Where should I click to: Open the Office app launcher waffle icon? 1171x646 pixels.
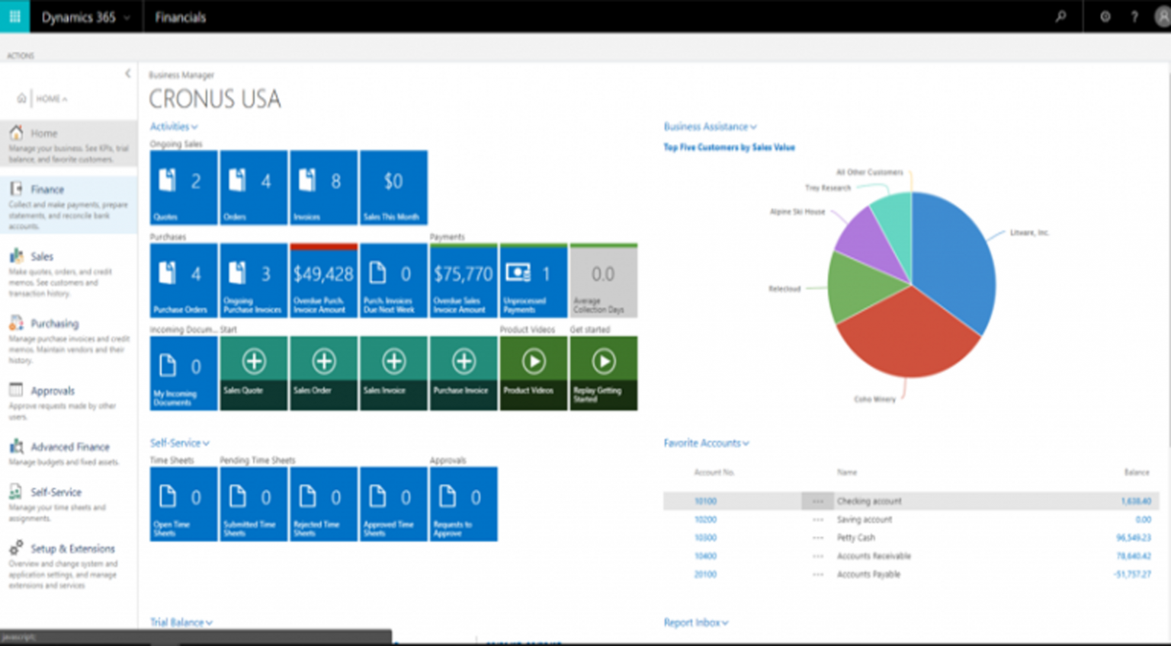pyautogui.click(x=14, y=16)
